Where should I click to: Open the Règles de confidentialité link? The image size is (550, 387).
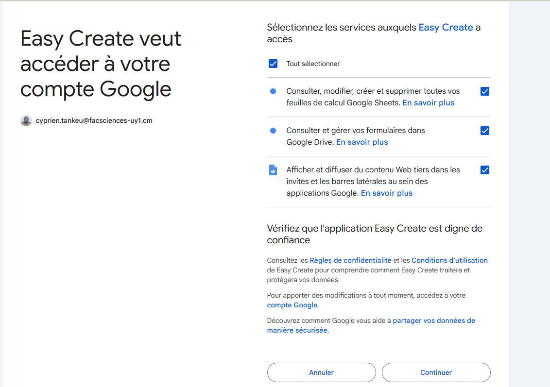[x=350, y=260]
